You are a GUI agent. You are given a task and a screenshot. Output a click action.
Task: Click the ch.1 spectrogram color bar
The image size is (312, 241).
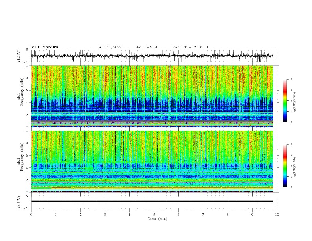(285, 101)
